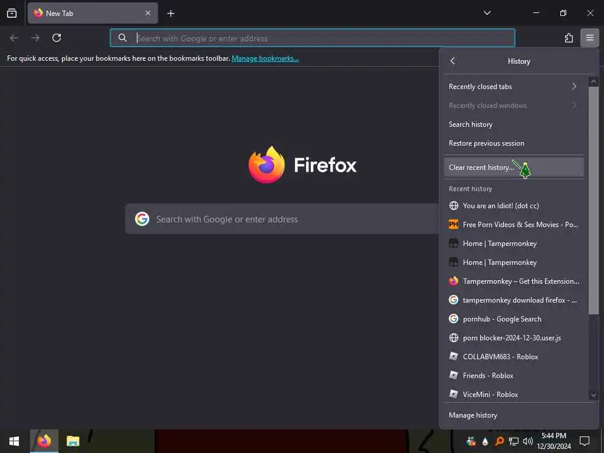This screenshot has width=604, height=453.
Task: Open 'porn blocker-2024-12-30.user.js' entry
Action: (514, 338)
